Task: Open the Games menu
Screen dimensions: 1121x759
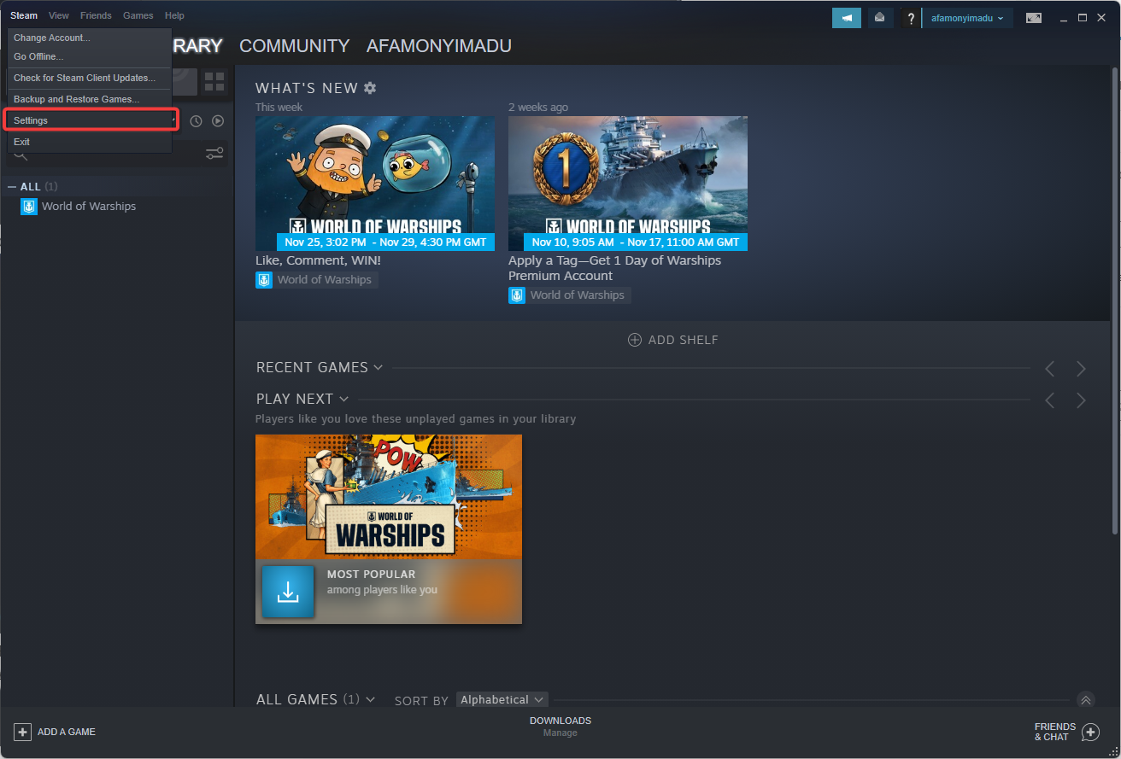Action: [x=138, y=15]
